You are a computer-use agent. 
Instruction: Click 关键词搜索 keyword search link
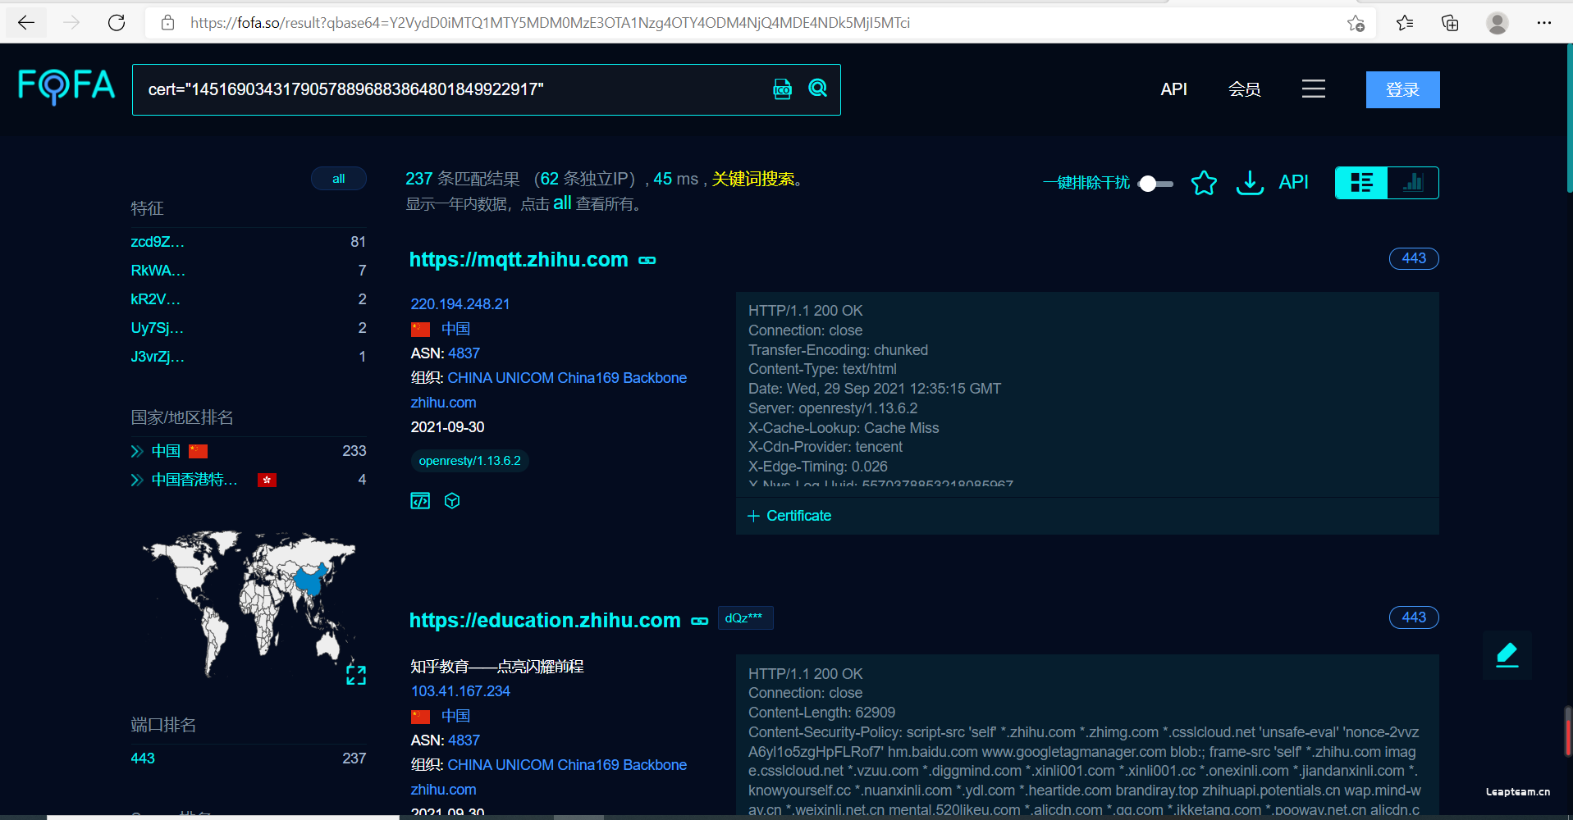coord(752,179)
